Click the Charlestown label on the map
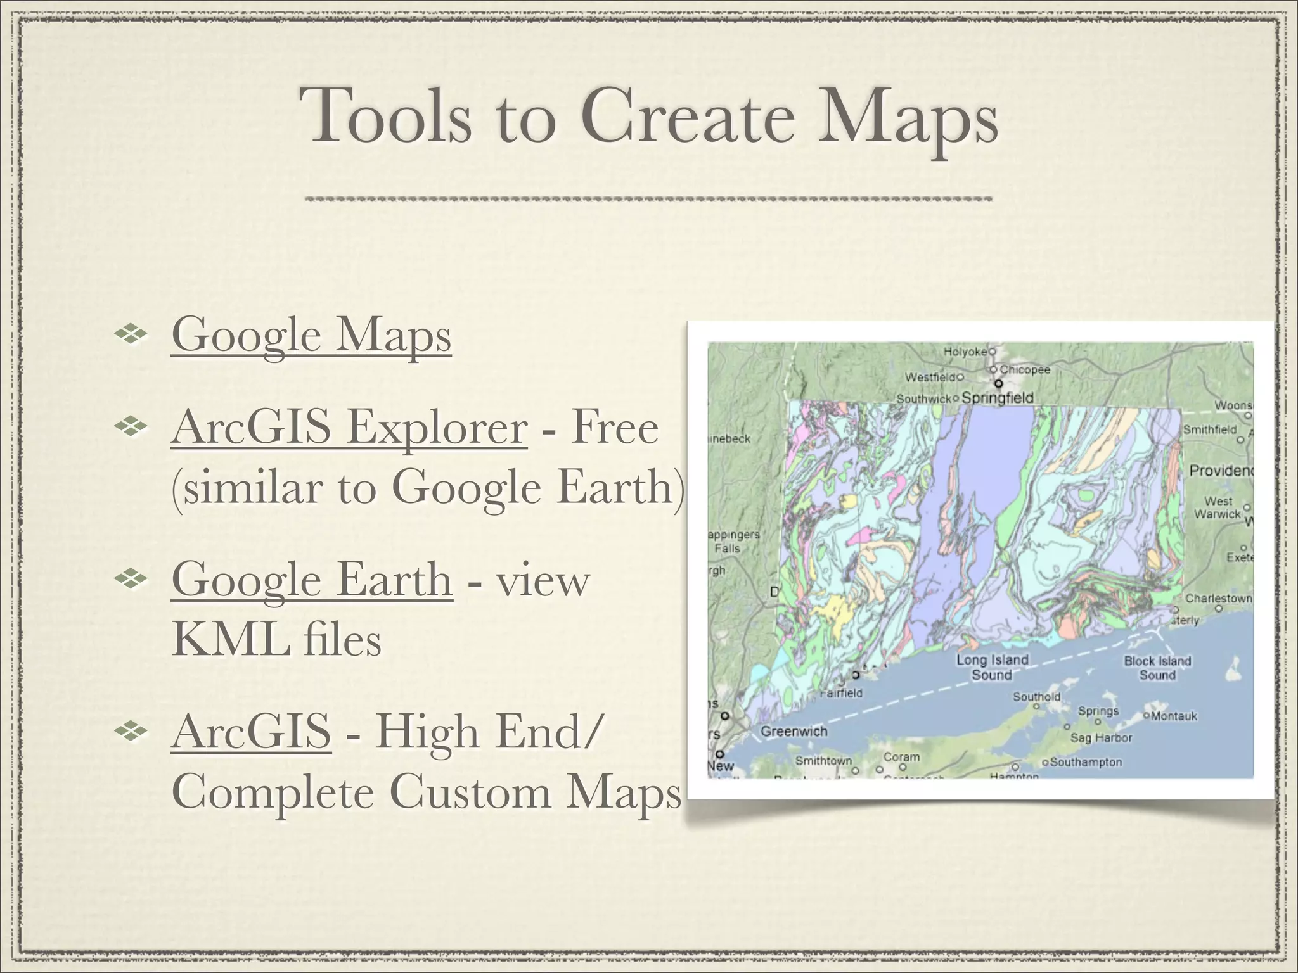This screenshot has width=1298, height=973. click(1218, 598)
